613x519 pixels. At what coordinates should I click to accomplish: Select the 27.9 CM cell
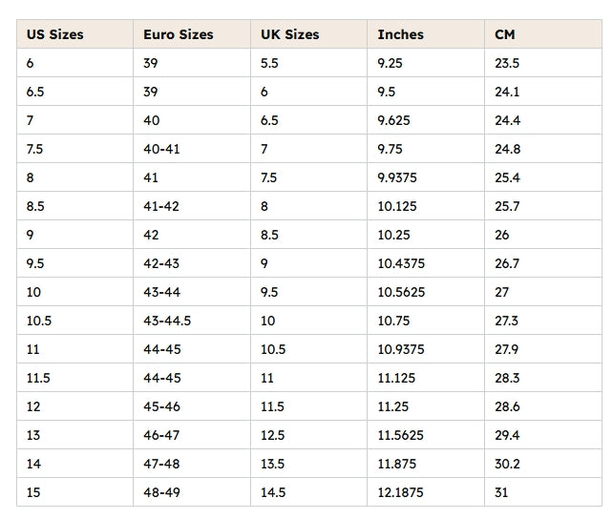[543, 349]
